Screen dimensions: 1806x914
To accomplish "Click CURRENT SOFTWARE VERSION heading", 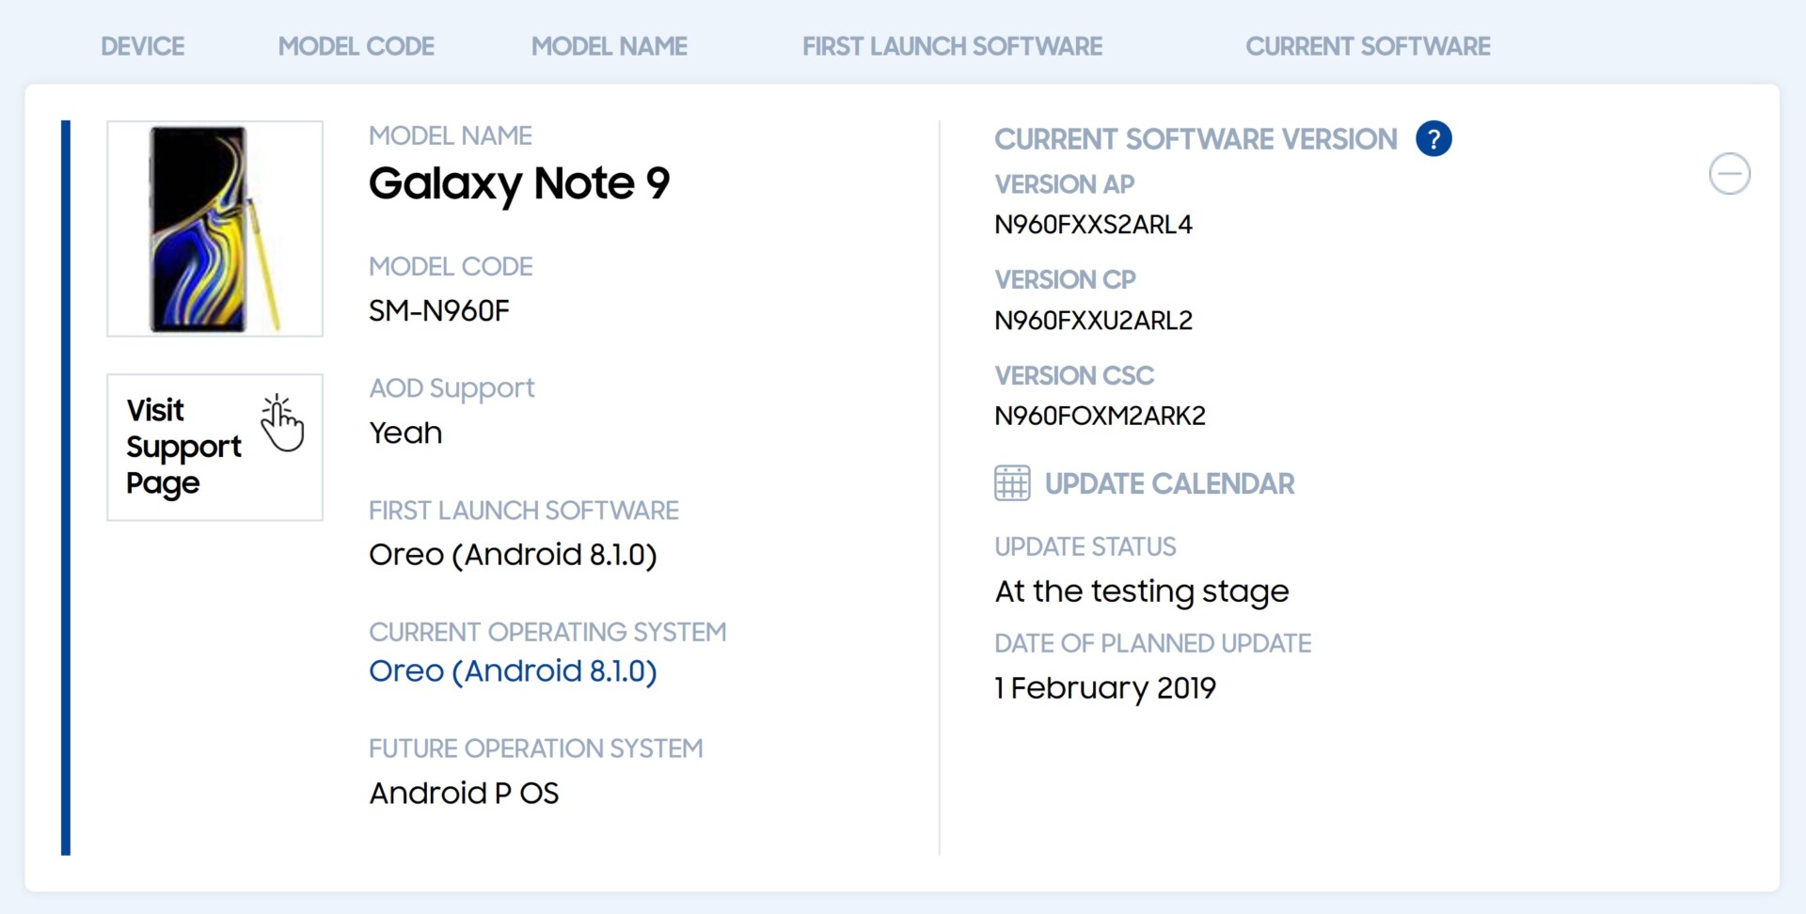I will pyautogui.click(x=1196, y=139).
